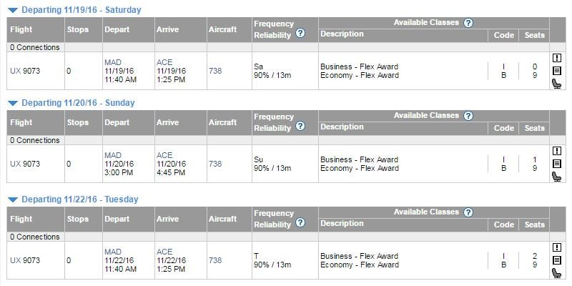Click Frequency Reliability help icon in Saturday table

(x=300, y=34)
